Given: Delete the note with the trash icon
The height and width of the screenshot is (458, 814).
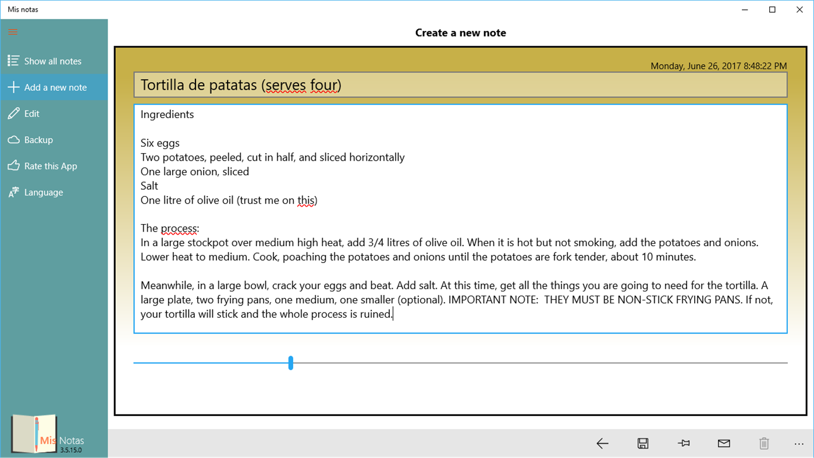Looking at the screenshot, I should pyautogui.click(x=764, y=443).
